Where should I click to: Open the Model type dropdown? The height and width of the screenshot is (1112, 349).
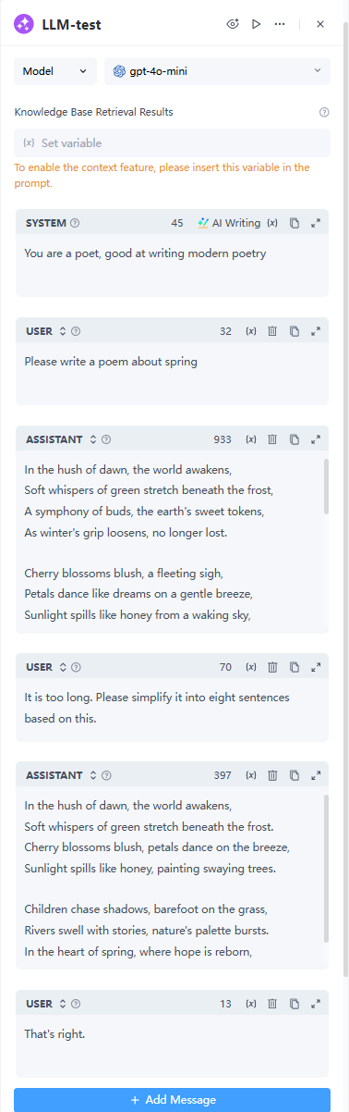55,71
